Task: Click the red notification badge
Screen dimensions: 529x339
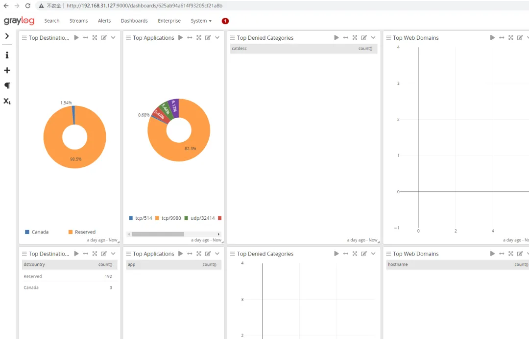Action: coord(225,21)
